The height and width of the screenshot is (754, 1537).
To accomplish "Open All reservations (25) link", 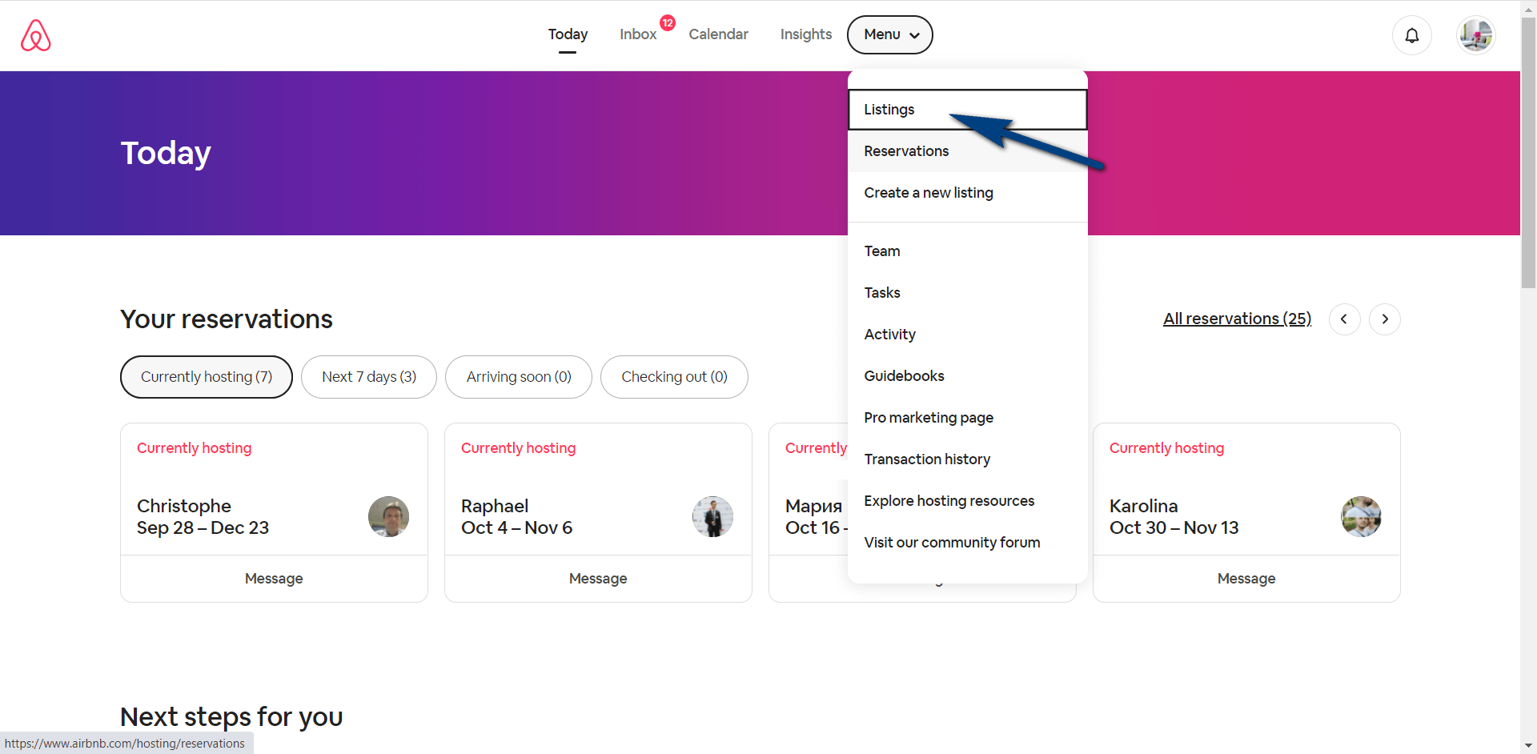I will 1237,319.
